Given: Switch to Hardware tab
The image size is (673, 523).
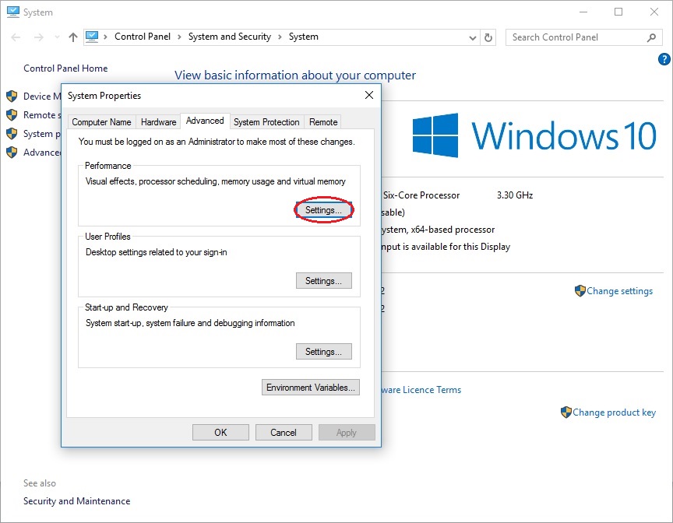Looking at the screenshot, I should [x=158, y=122].
